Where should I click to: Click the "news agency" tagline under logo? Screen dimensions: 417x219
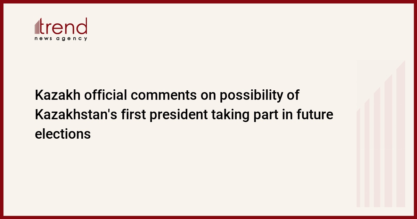[x=61, y=39]
